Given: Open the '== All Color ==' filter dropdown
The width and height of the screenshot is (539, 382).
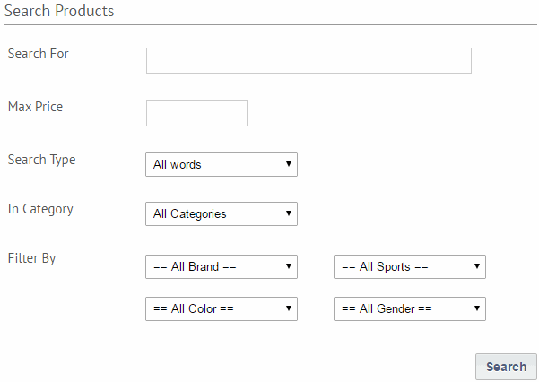Looking at the screenshot, I should coord(222,309).
